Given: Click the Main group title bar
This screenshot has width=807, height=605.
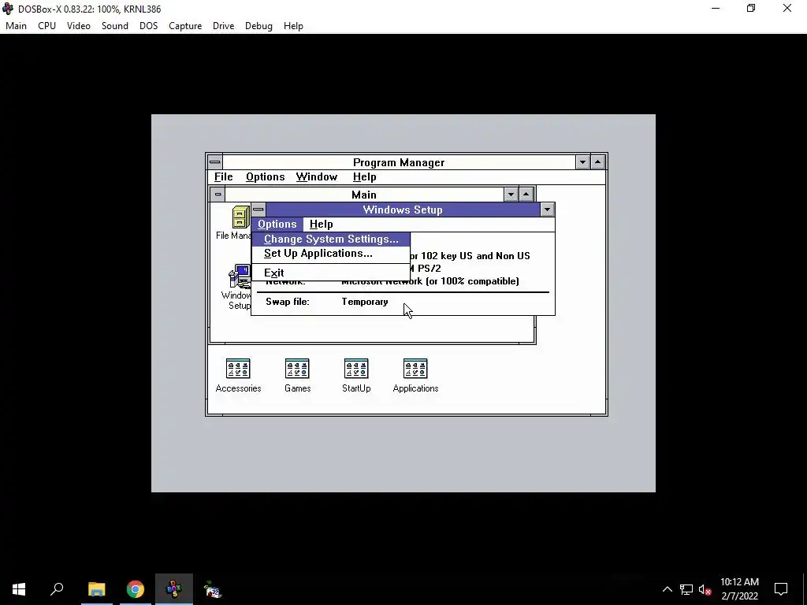Looking at the screenshot, I should pos(364,195).
